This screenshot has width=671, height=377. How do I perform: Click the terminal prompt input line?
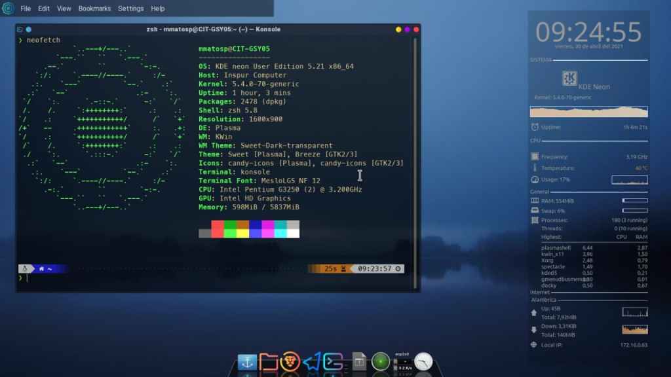(197, 278)
